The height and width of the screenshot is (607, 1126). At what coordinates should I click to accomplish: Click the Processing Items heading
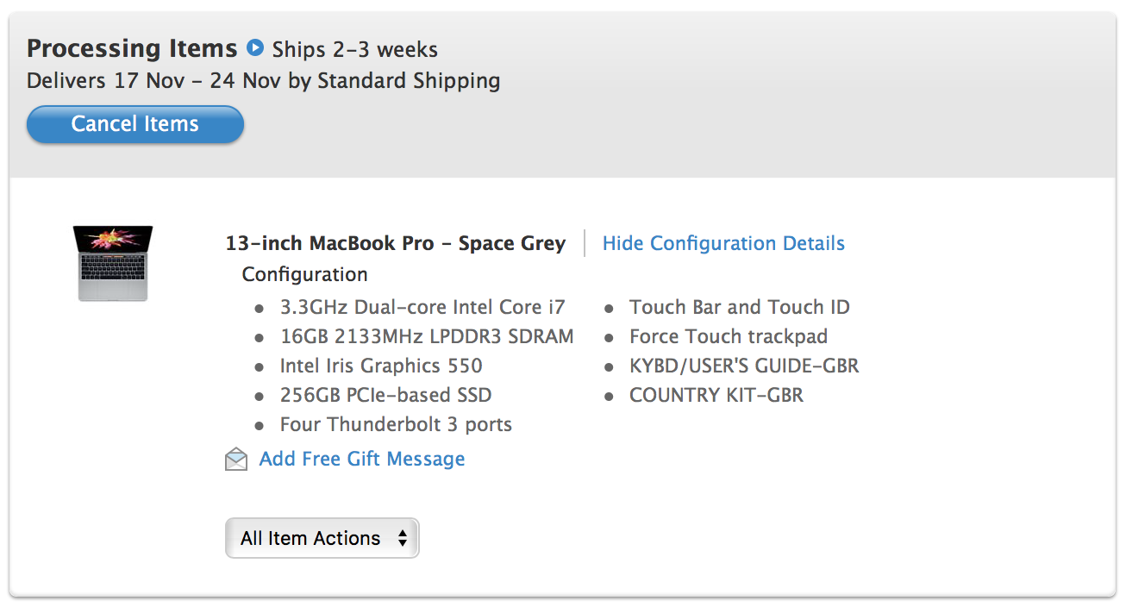tap(132, 48)
